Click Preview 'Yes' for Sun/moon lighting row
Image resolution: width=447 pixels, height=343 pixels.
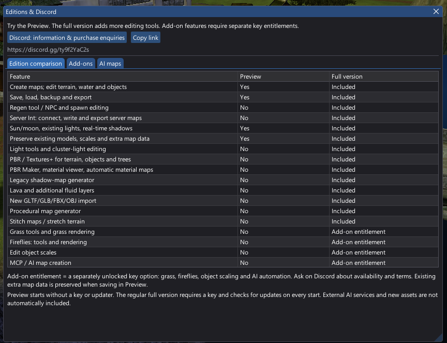[284, 128]
